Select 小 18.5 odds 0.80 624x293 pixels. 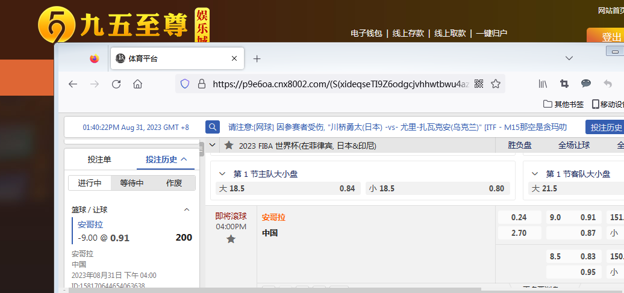pos(438,188)
